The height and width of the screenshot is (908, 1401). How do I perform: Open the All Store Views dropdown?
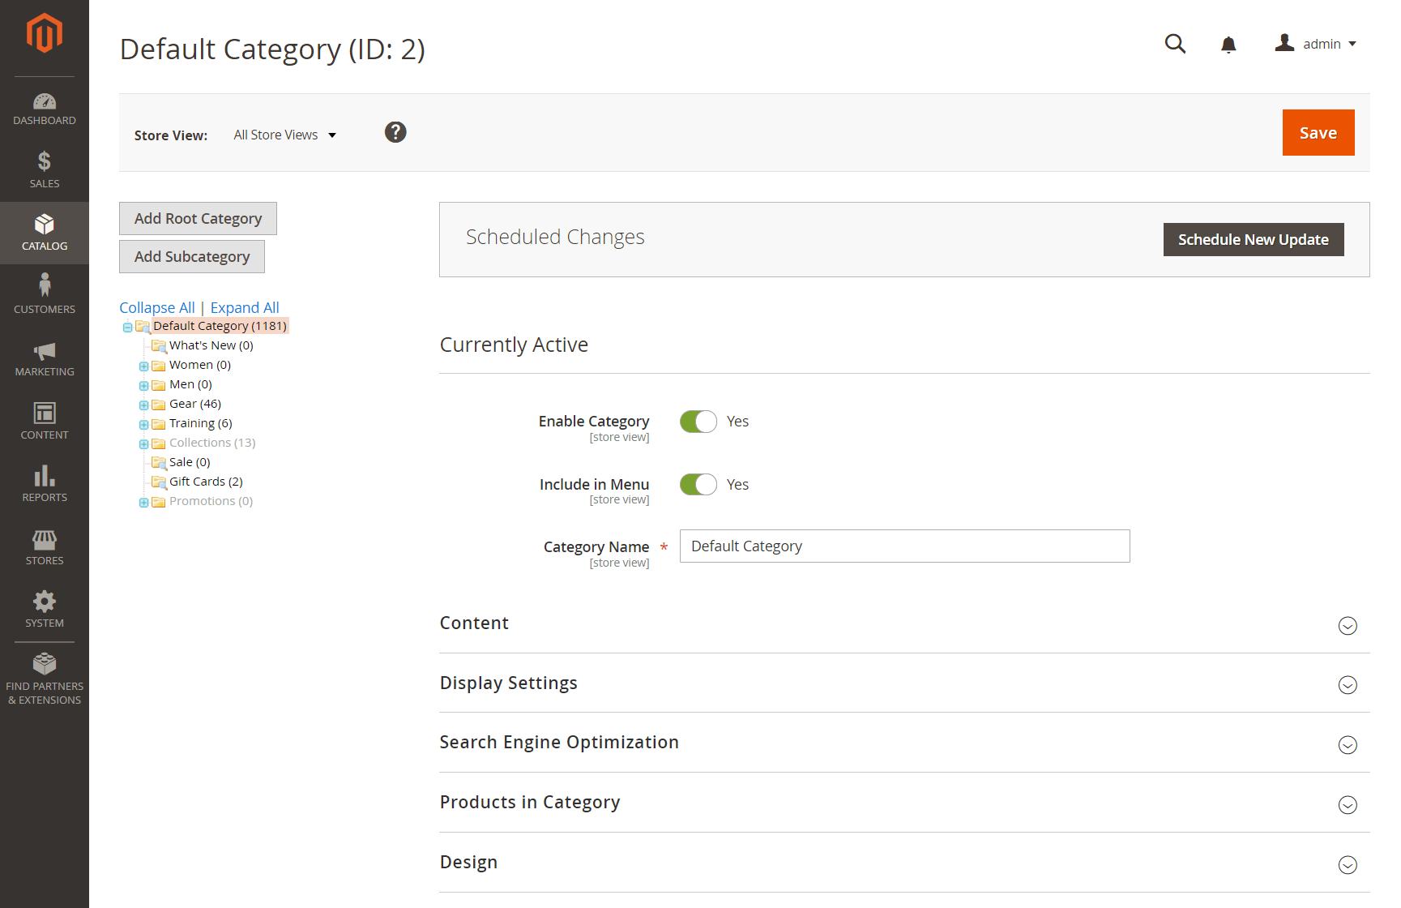click(284, 135)
